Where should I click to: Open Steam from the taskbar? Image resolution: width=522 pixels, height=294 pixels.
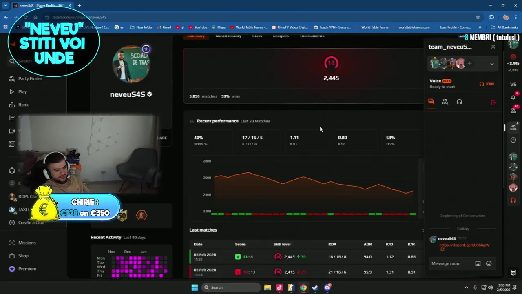[315, 287]
